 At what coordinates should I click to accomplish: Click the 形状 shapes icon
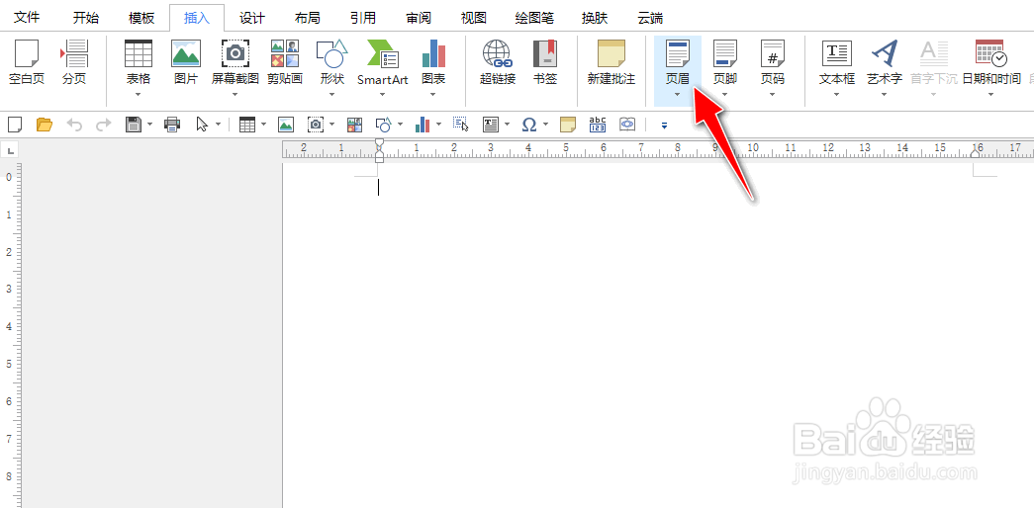(x=331, y=53)
